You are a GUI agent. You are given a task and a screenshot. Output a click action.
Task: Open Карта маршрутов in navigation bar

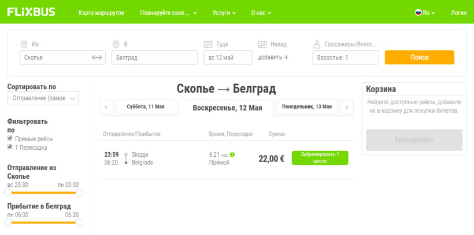(x=101, y=12)
